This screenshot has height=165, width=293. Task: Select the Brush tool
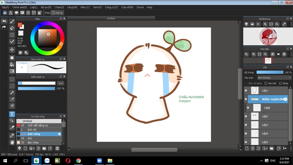point(12,21)
